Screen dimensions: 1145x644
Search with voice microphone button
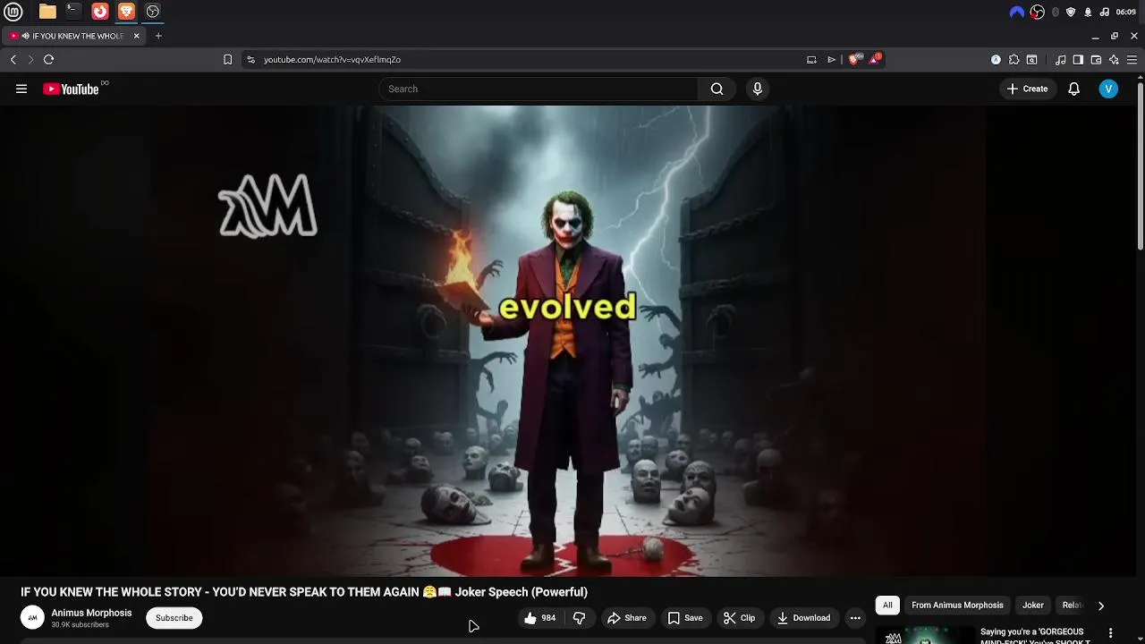click(x=758, y=89)
